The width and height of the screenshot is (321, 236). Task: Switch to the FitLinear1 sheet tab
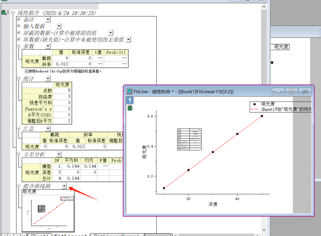pyautogui.click(x=71, y=235)
